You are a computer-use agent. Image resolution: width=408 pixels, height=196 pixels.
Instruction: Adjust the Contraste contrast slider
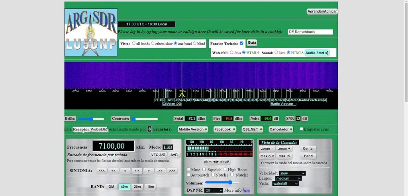point(145,119)
